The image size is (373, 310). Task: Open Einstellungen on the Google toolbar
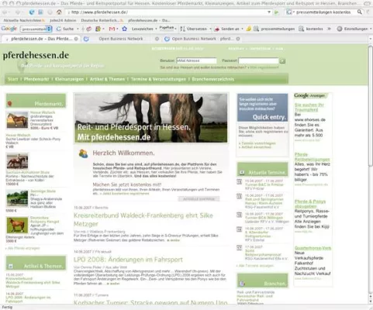[x=352, y=29]
